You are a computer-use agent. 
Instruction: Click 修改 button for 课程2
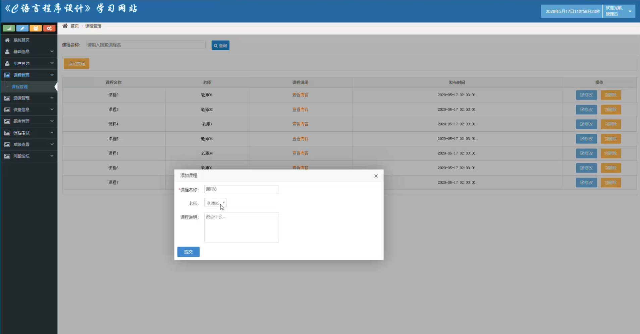coord(586,95)
